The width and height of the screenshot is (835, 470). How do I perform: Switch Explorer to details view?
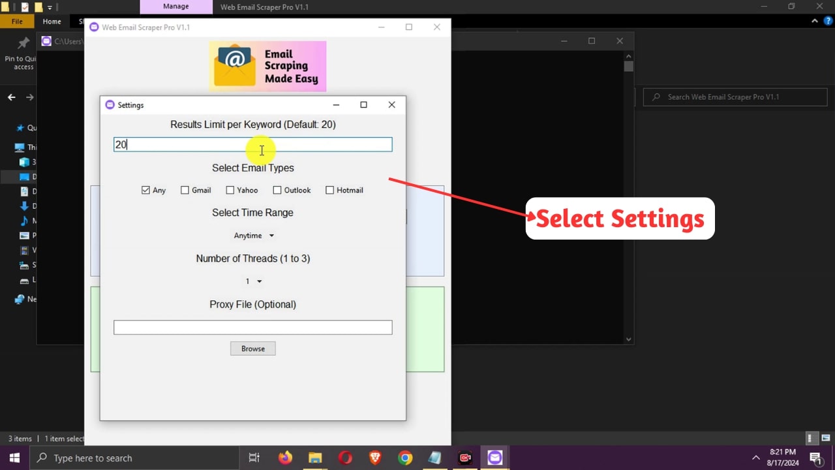click(810, 439)
